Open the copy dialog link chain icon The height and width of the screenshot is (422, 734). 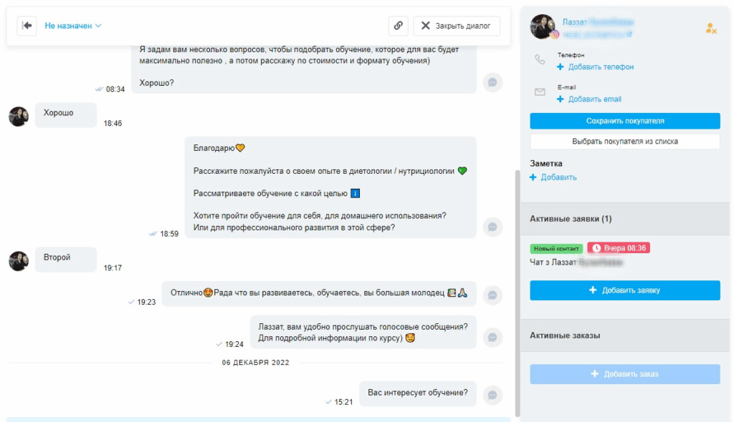(399, 26)
